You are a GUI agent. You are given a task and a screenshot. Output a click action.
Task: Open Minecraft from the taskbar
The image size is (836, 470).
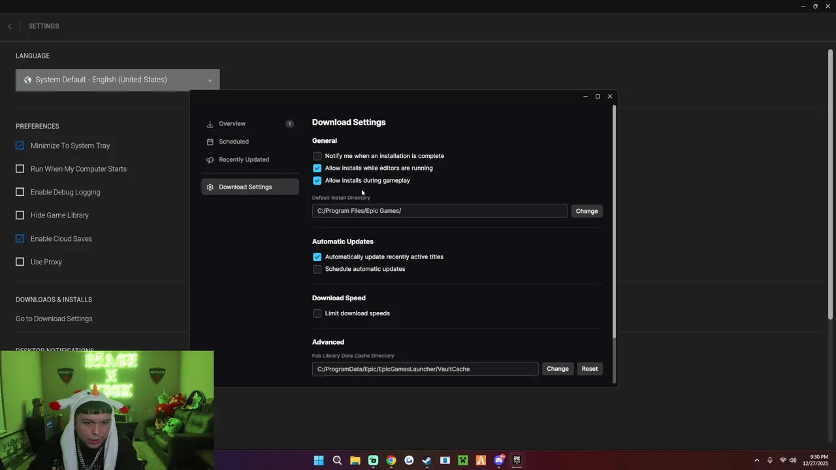pos(463,460)
